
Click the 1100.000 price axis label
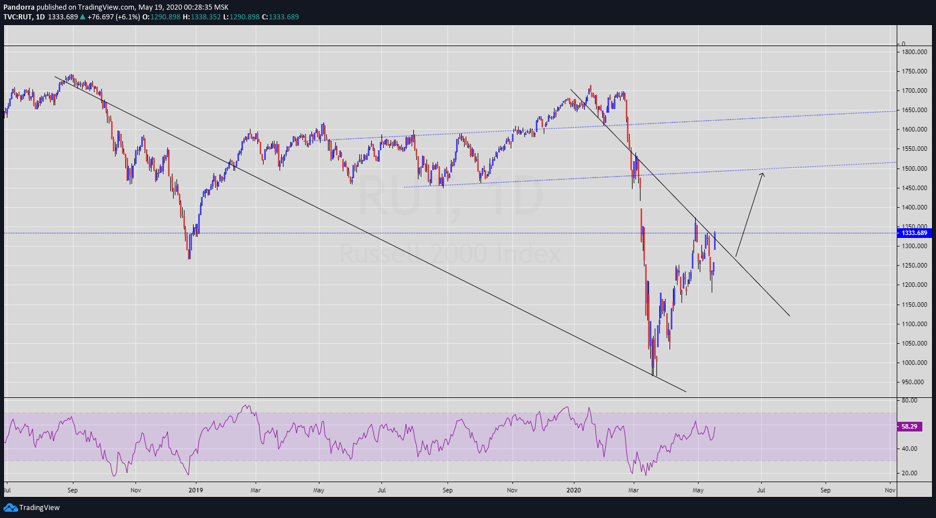pos(914,324)
